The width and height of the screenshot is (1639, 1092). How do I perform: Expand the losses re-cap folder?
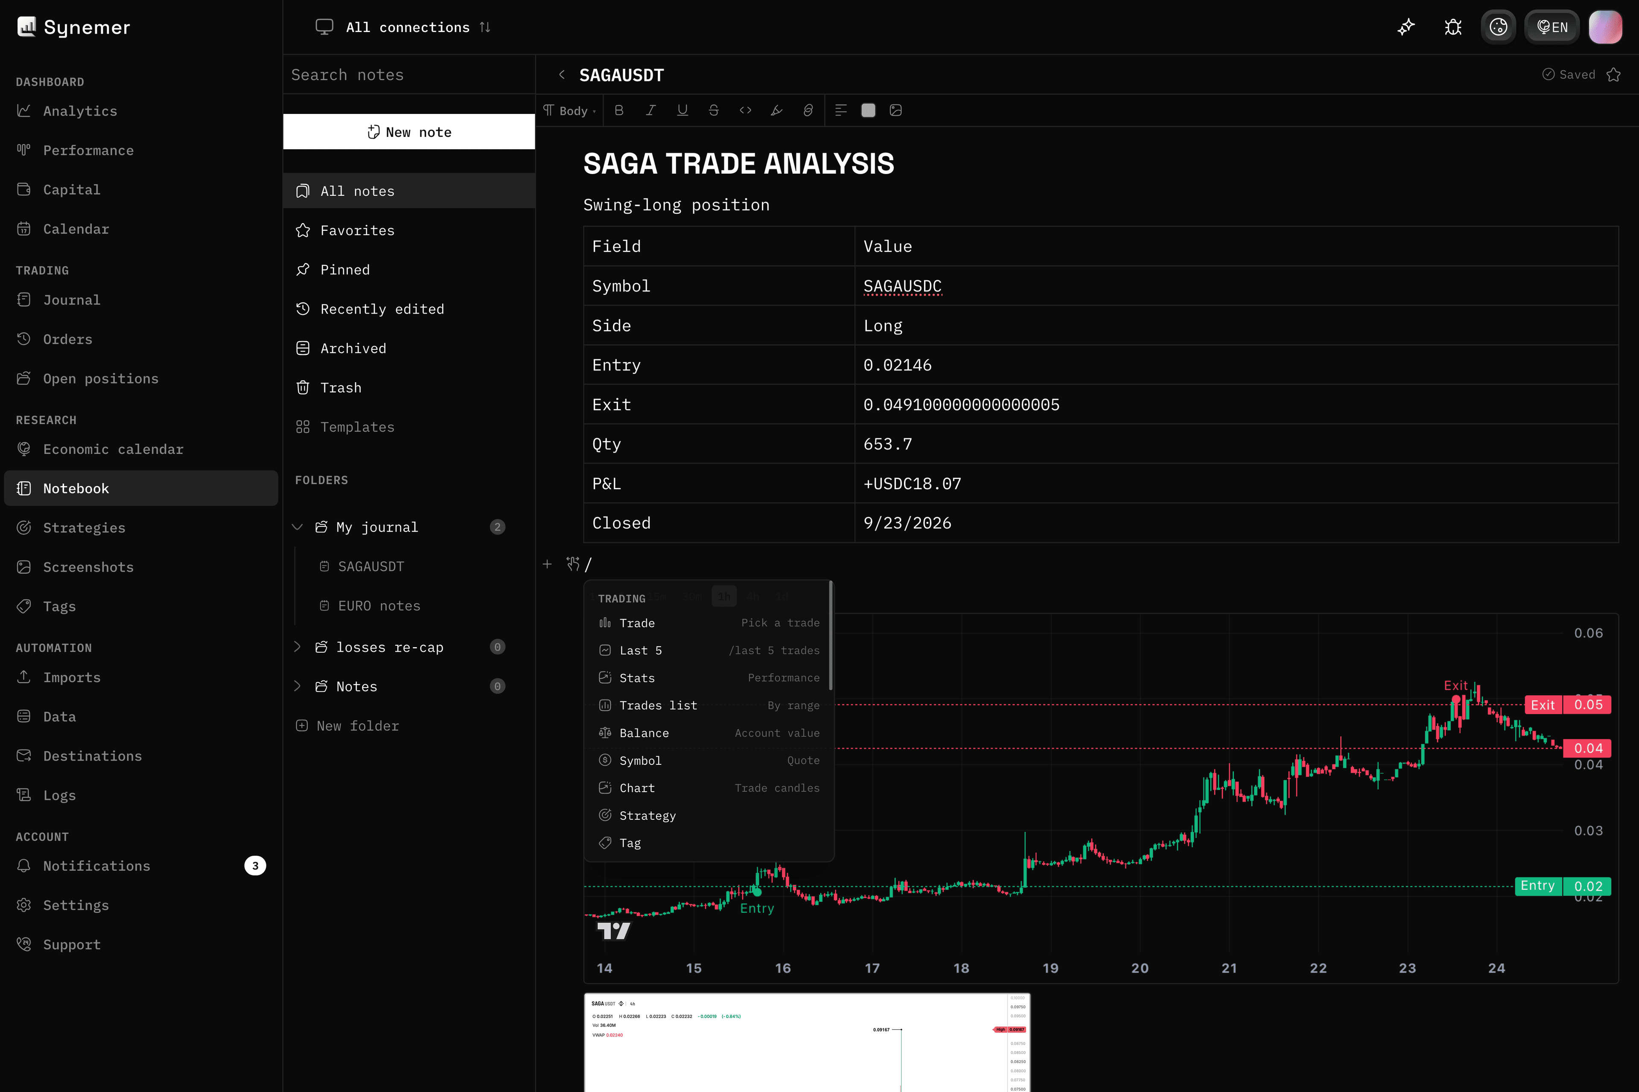click(297, 647)
